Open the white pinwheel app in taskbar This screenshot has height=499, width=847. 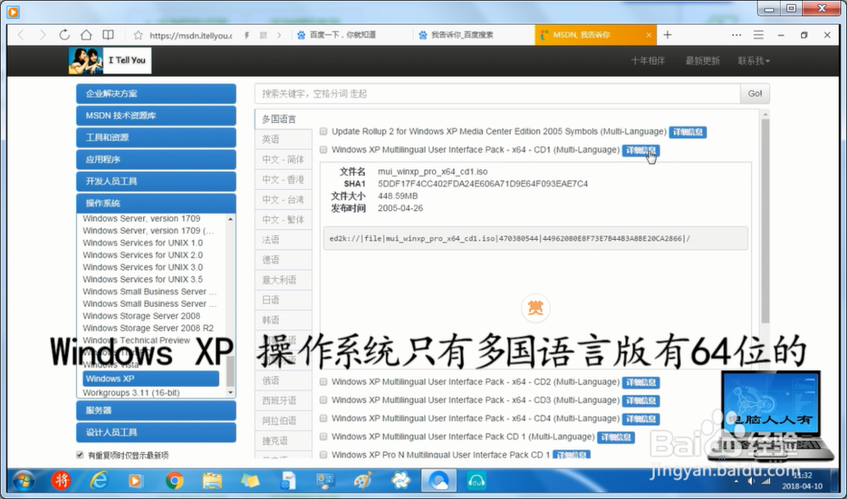coord(401,480)
